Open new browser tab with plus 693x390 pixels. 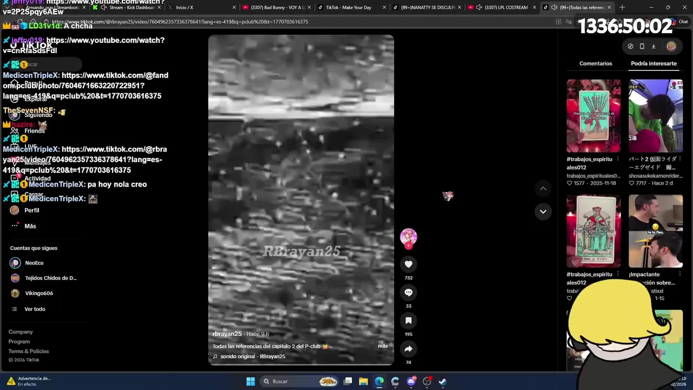(x=622, y=7)
